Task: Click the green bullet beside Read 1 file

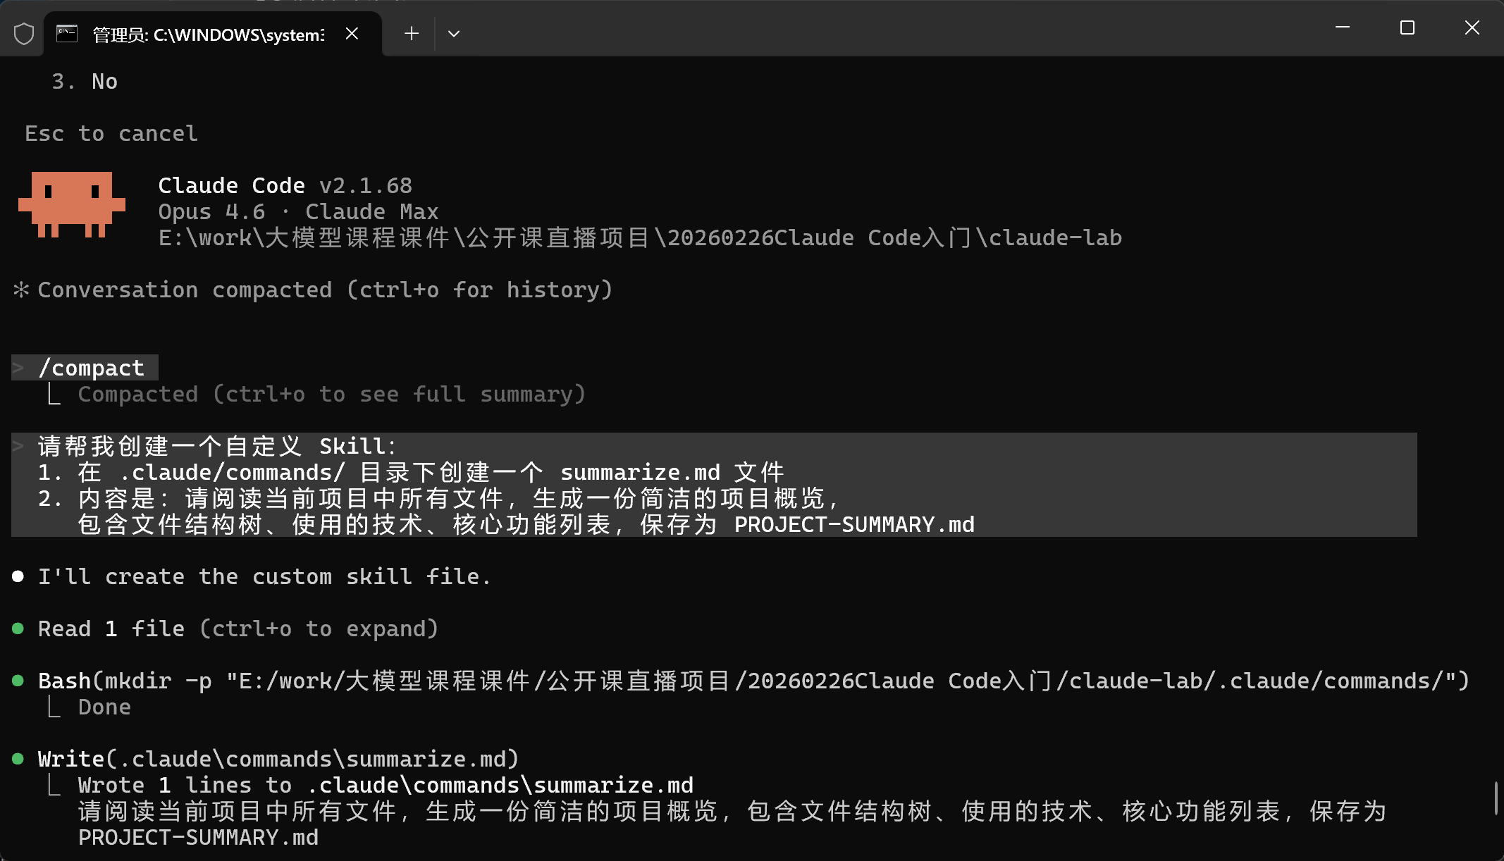Action: tap(18, 628)
